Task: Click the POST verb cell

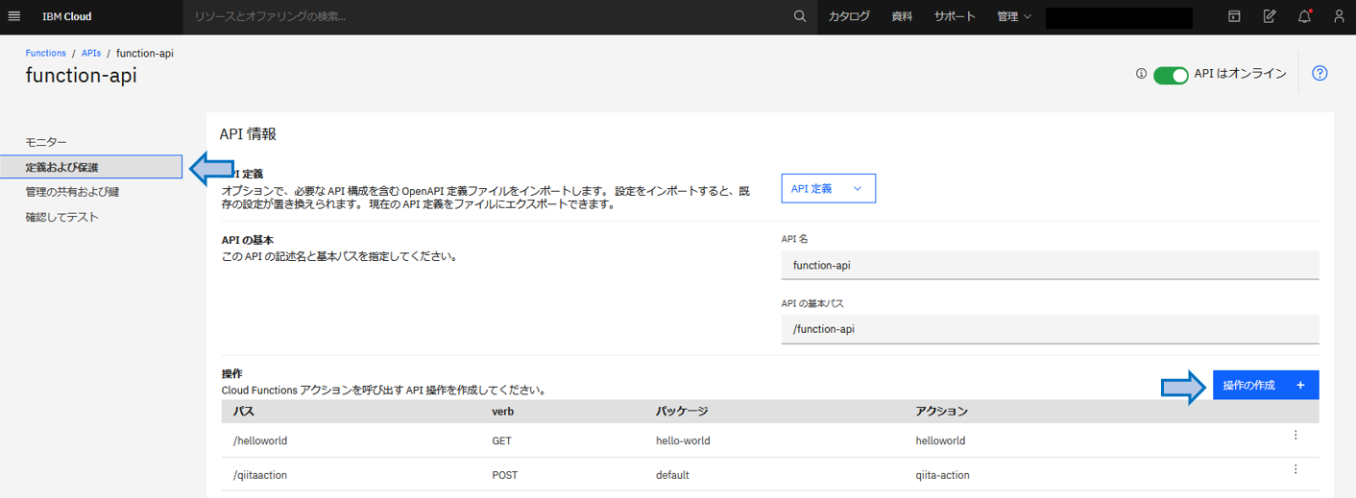Action: pos(505,475)
